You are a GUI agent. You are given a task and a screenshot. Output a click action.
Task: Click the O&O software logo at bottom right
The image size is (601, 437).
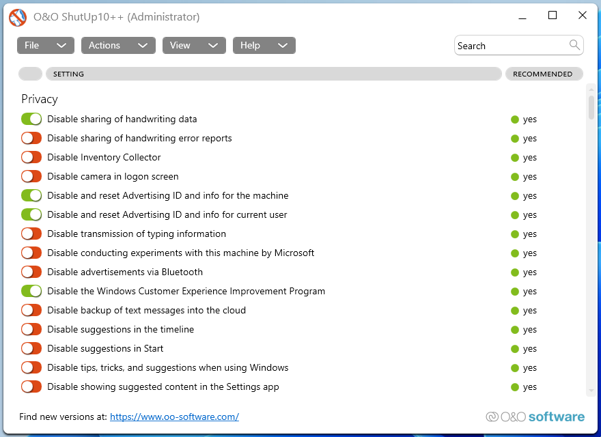pos(535,417)
